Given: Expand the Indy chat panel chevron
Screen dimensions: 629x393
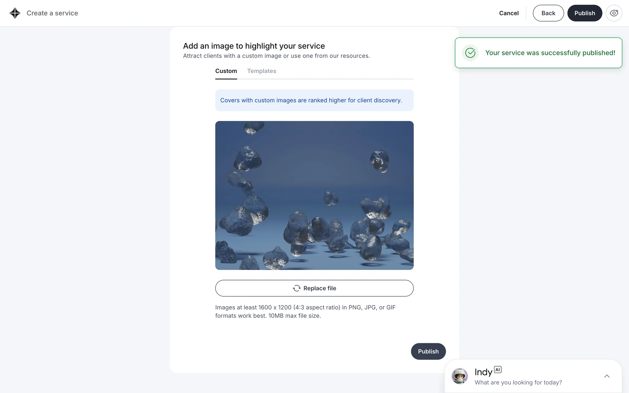Looking at the screenshot, I should click(607, 376).
